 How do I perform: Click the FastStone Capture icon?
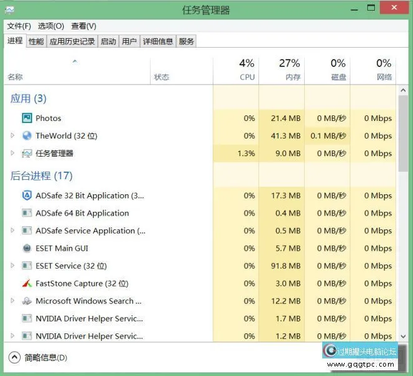coord(27,283)
